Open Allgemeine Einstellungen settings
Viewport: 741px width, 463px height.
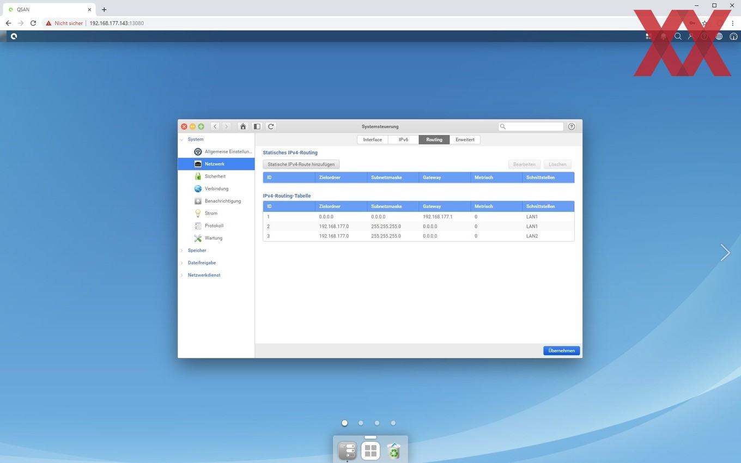pyautogui.click(x=216, y=151)
